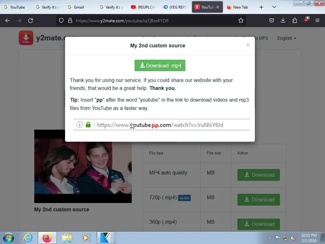Click the uBlock Origin extension icon

306,20
